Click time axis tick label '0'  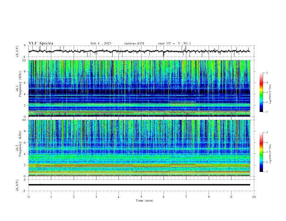pos(29,197)
